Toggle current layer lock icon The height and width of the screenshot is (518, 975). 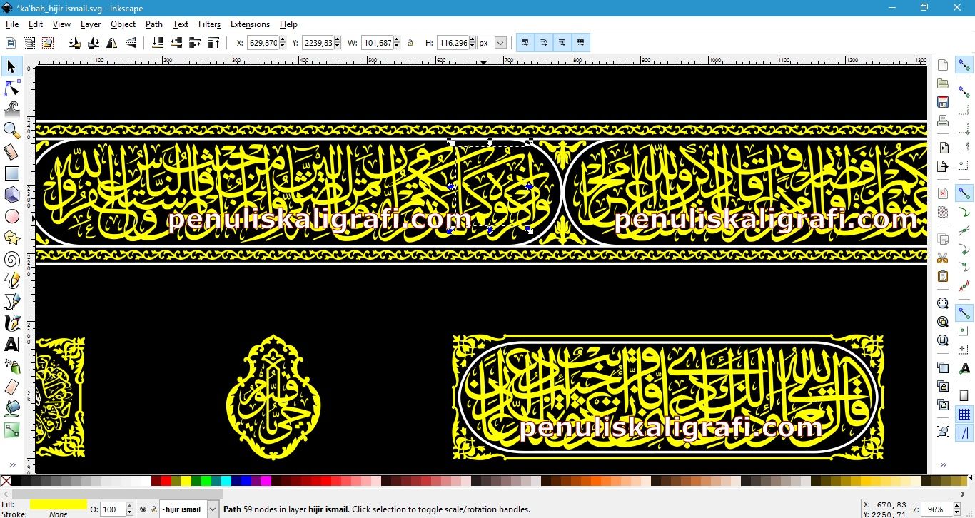pos(153,509)
